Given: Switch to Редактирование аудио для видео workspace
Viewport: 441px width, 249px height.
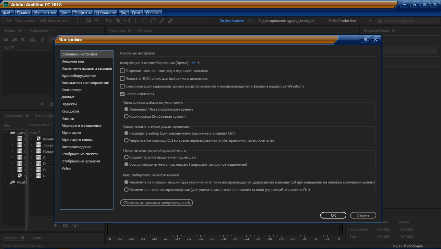Looking at the screenshot, I should [286, 21].
